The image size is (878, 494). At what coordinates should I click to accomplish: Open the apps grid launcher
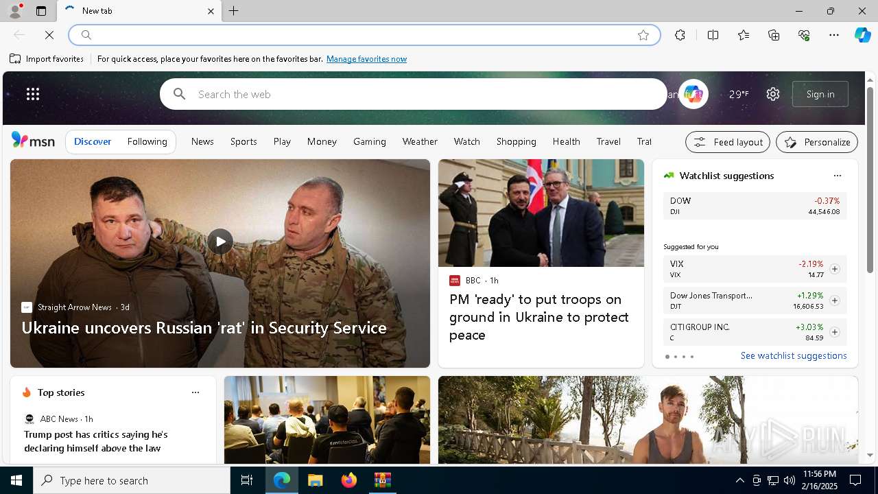(33, 94)
